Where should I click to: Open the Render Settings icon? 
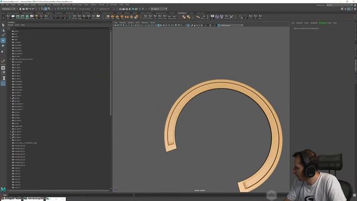(x=130, y=9)
